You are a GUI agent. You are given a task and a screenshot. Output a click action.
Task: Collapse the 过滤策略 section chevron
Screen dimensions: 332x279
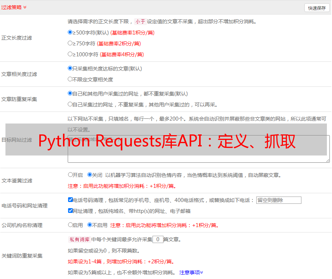tap(25, 7)
